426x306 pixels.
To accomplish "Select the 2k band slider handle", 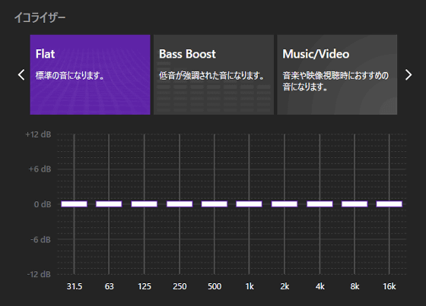I will click(x=285, y=204).
